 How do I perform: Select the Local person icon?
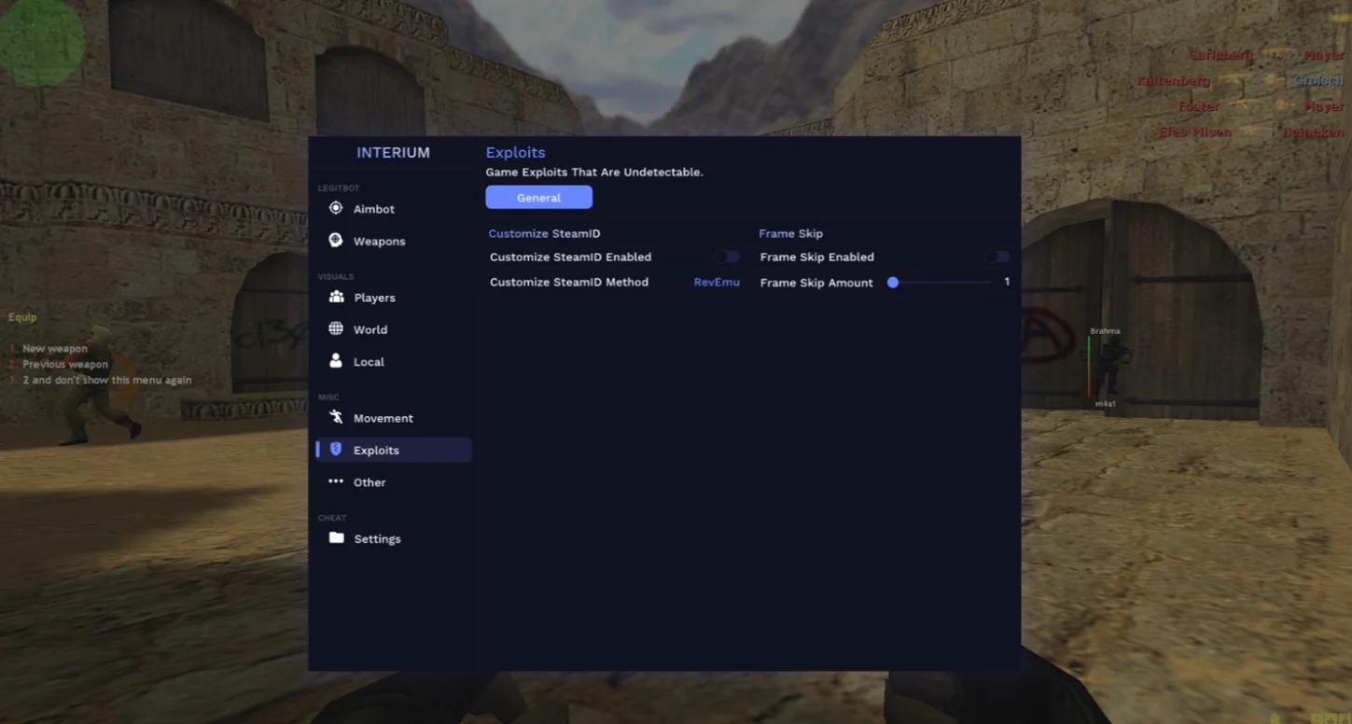pos(336,361)
